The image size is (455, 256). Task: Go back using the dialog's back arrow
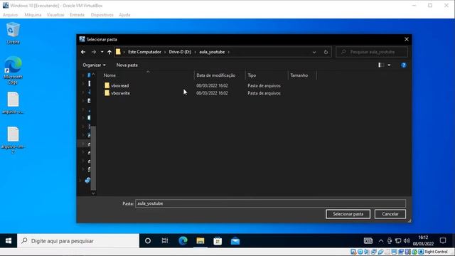[83, 52]
